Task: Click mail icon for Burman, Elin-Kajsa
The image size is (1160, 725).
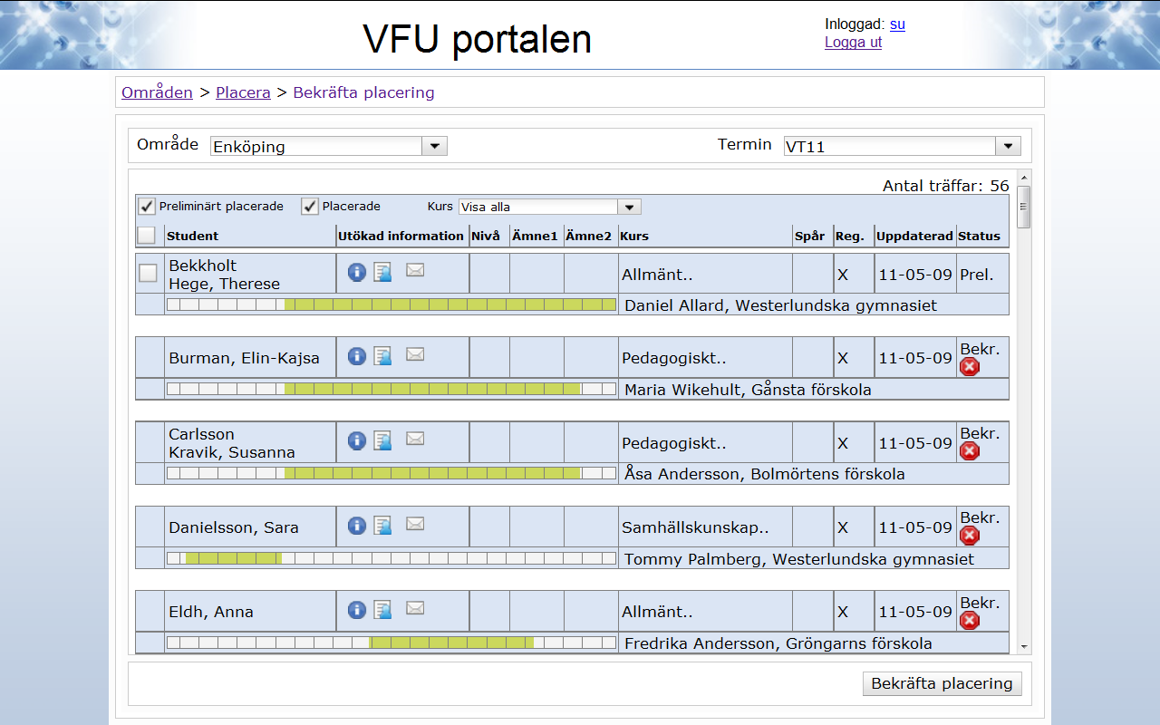Action: (415, 353)
